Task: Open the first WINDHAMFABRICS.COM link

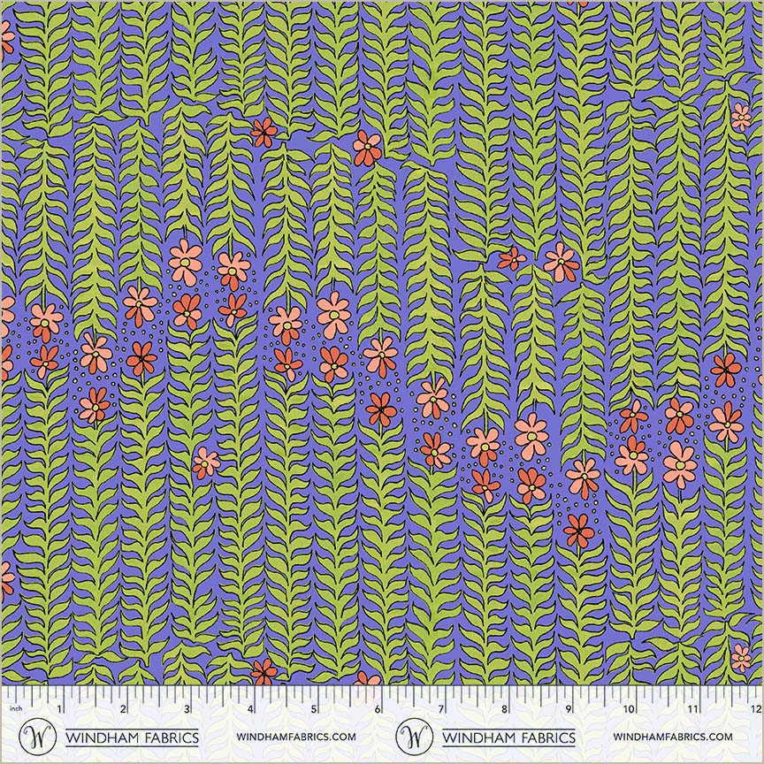Action: [x=296, y=737]
